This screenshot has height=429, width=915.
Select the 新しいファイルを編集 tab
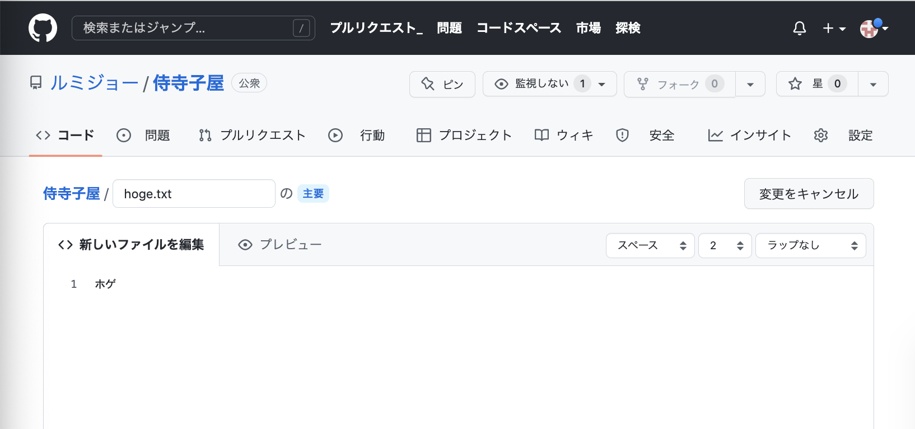(x=131, y=245)
